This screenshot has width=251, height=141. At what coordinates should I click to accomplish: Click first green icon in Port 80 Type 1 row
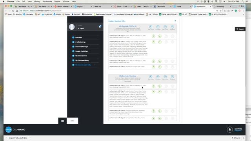(x=153, y=36)
